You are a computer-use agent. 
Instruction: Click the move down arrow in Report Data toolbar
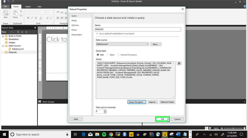pos(26,32)
